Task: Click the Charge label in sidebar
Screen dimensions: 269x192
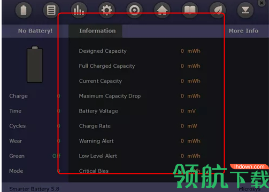Action: (x=19, y=96)
